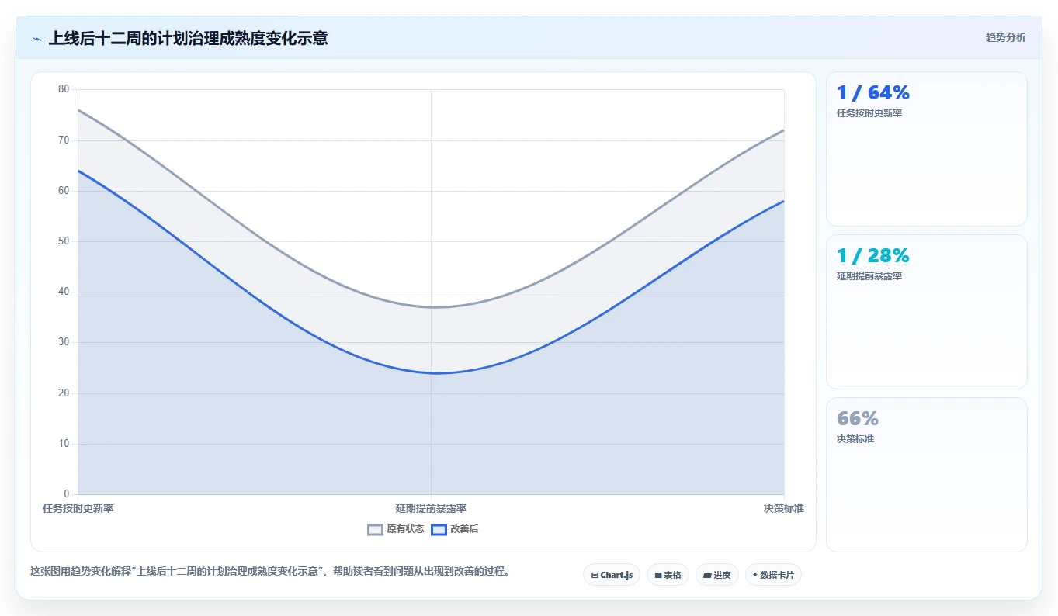
Task: Click the 1 / 28% value text
Action: 872,255
